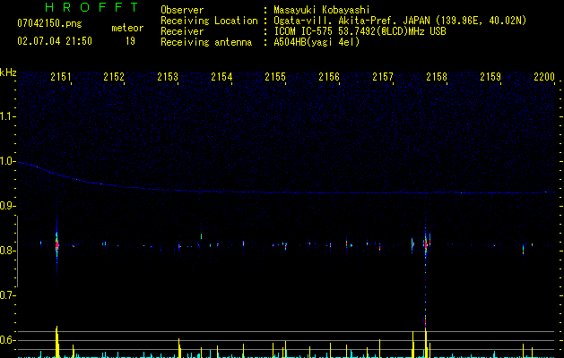This screenshot has width=564, height=358.
Task: Click the 'meteor' count label
Action: pos(127,28)
